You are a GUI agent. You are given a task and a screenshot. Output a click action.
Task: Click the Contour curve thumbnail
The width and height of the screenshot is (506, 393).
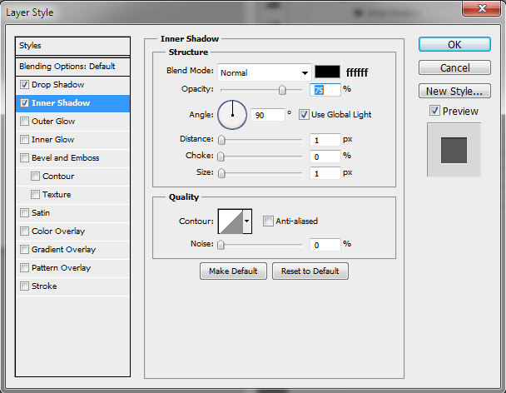tap(229, 221)
